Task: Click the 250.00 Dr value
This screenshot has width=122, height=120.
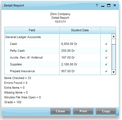Action: click(68, 51)
